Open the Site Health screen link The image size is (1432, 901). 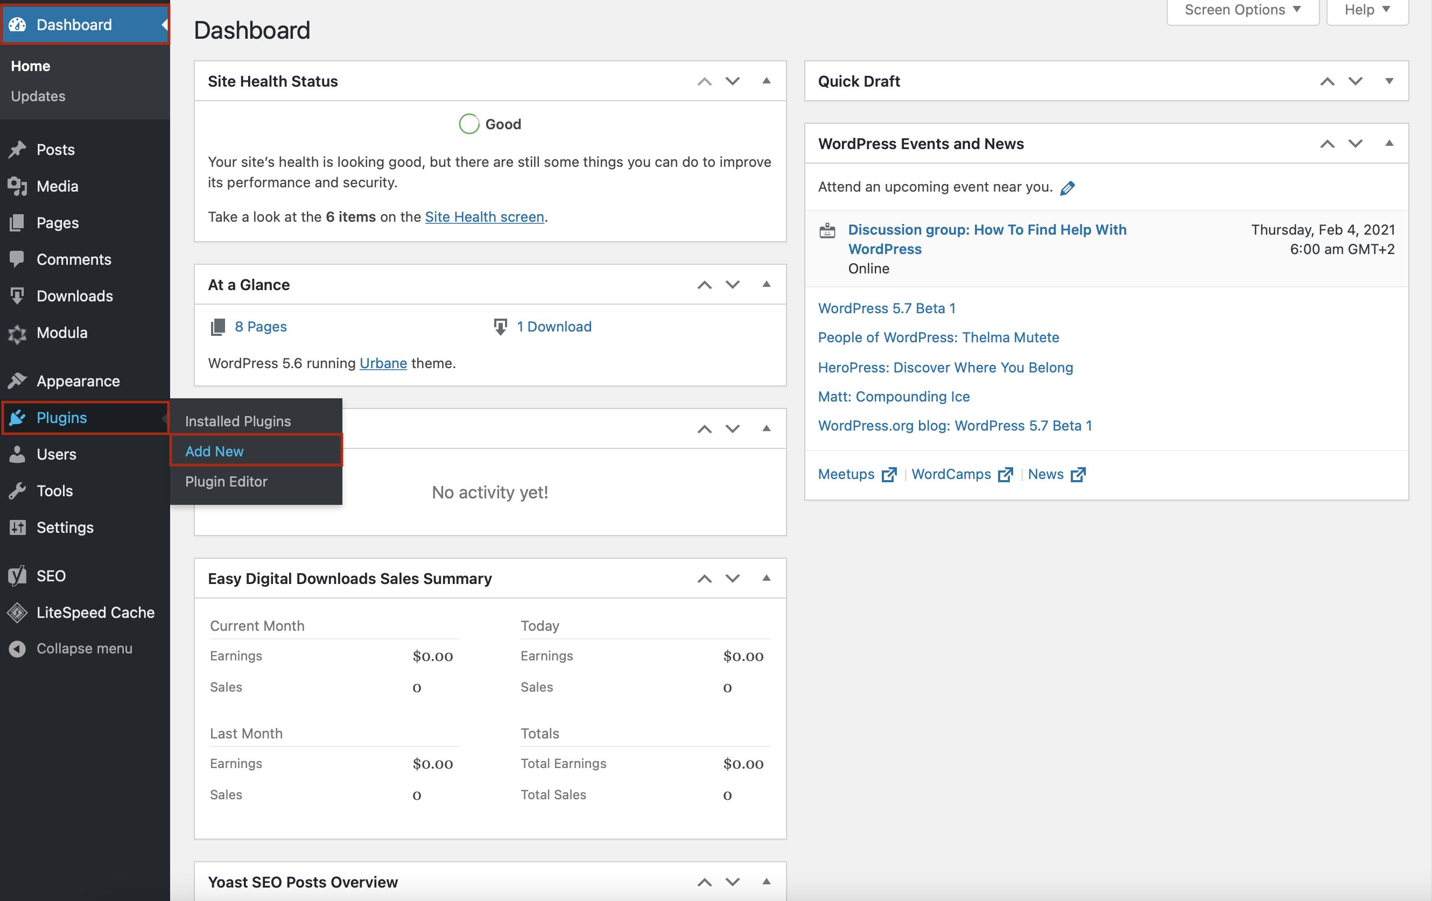click(484, 217)
